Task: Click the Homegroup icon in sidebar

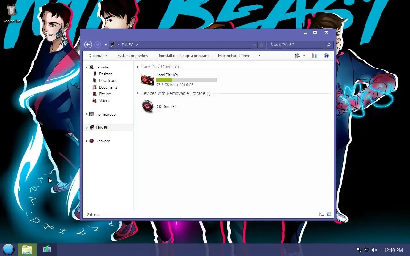Action: tap(92, 114)
